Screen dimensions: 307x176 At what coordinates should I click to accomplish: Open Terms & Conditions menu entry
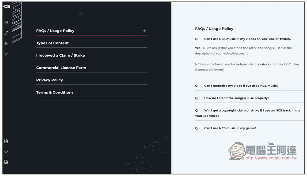click(x=91, y=92)
